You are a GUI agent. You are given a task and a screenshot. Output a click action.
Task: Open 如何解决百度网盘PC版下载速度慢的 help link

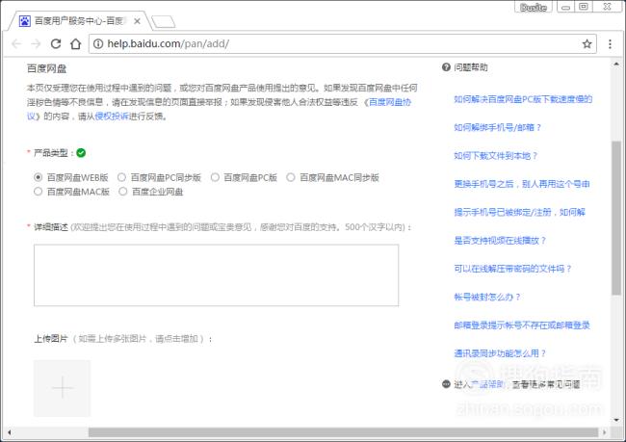523,99
